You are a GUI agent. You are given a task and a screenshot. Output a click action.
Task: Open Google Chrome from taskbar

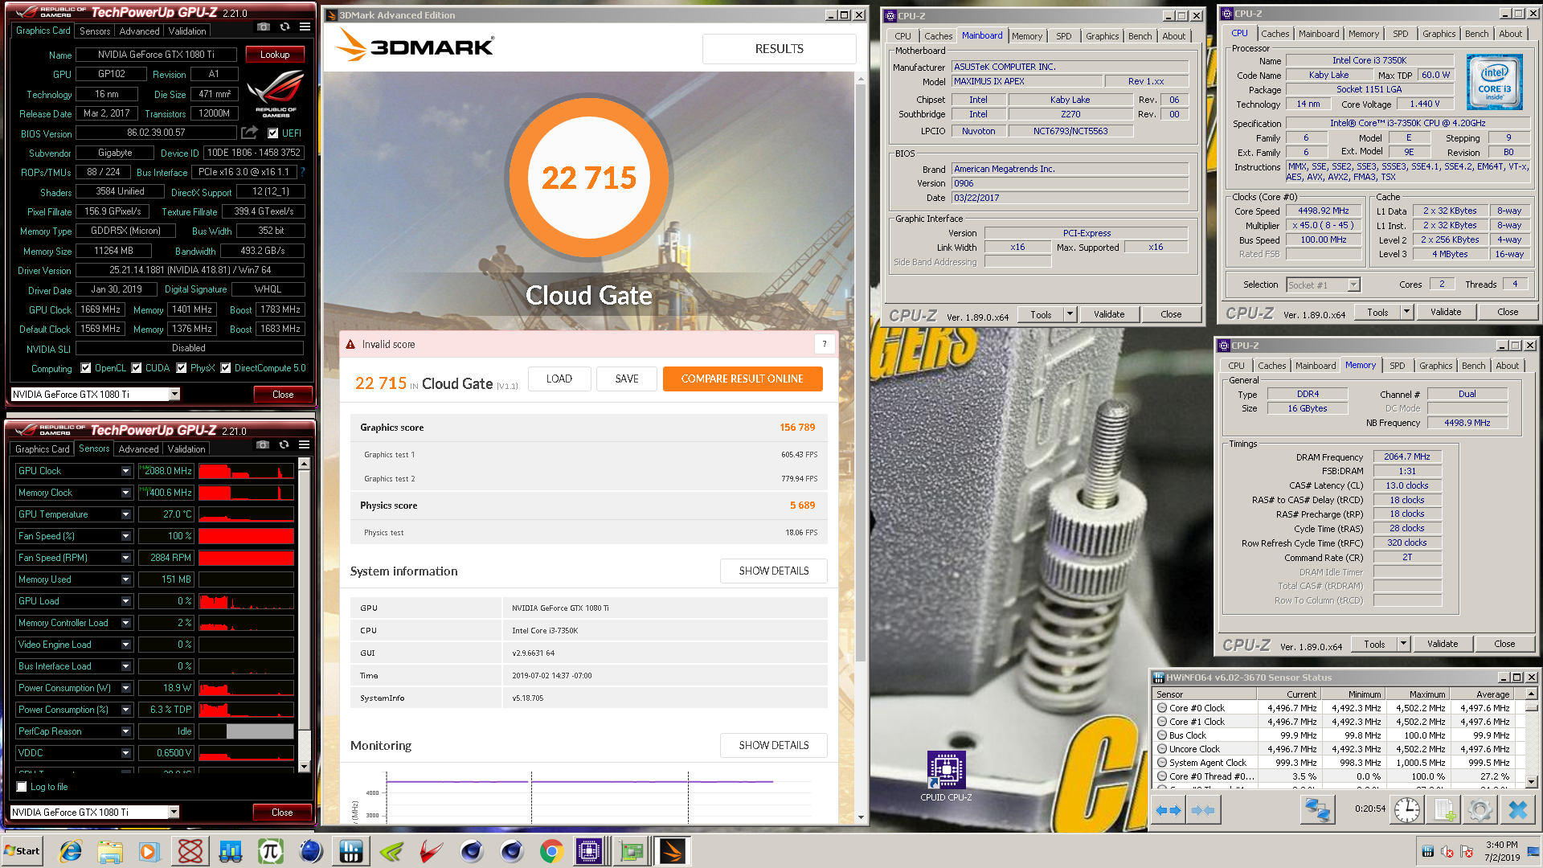pyautogui.click(x=551, y=851)
